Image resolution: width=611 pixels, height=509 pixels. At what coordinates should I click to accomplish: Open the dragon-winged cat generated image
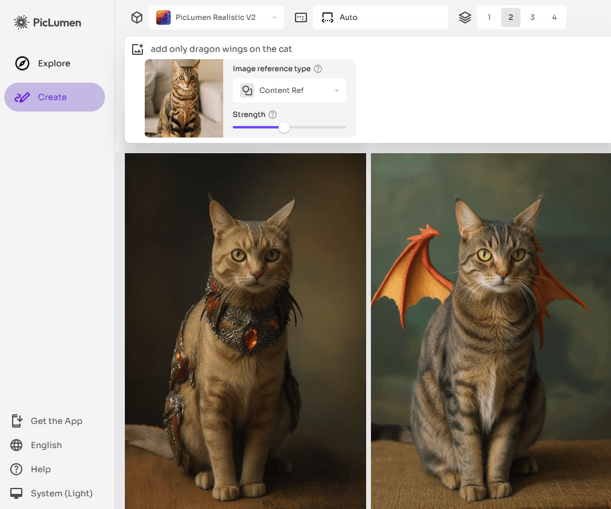(490, 330)
